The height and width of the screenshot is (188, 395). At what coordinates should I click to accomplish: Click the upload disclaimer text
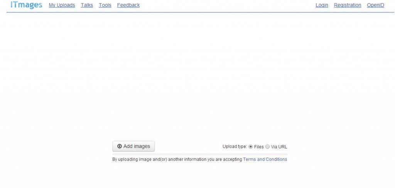pos(177,160)
